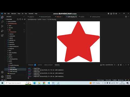130x97 pixels.
Task: Open page.module.css in file tree
Action: (x=14, y=46)
